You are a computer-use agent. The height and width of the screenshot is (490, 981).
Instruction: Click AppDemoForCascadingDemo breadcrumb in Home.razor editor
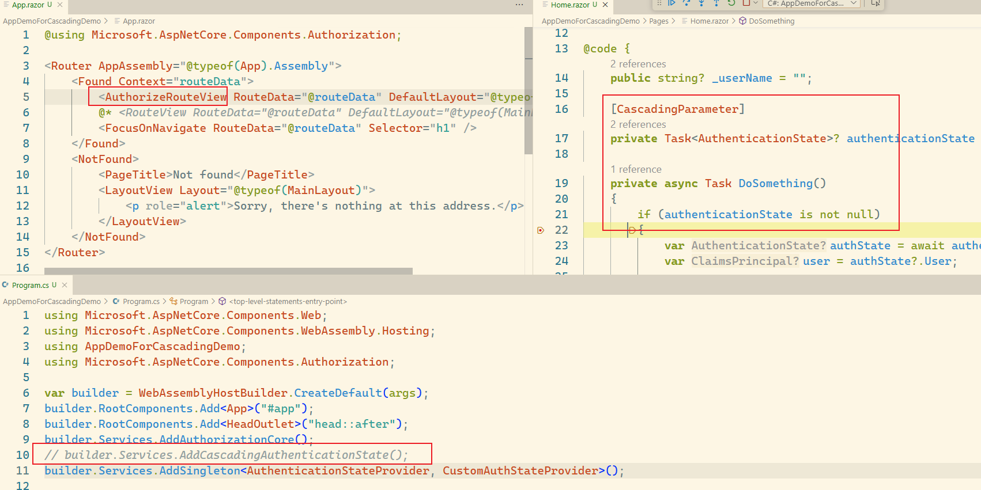tap(591, 21)
